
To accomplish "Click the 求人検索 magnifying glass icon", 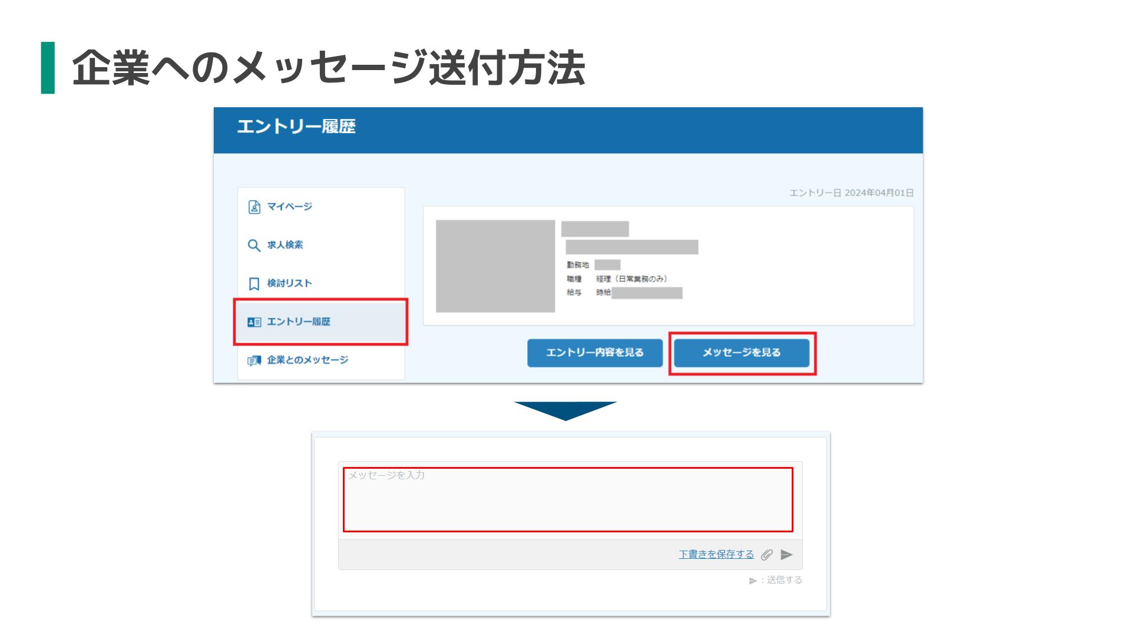I will coord(253,244).
